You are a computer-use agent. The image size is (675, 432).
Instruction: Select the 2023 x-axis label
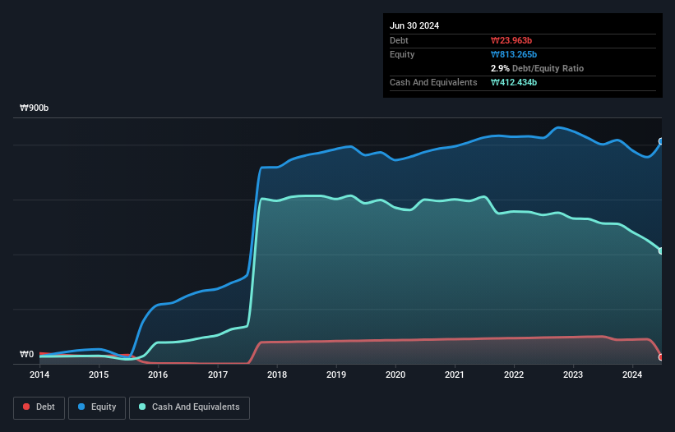(573, 375)
